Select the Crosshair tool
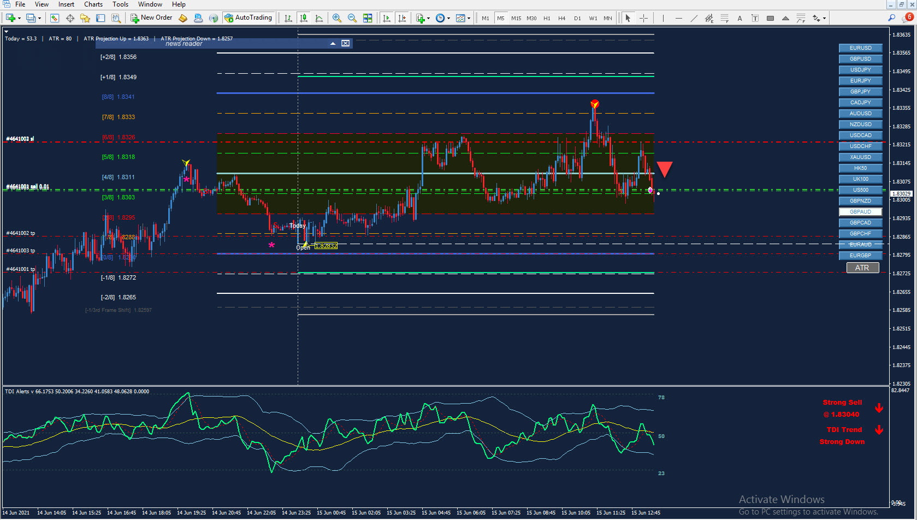The height and width of the screenshot is (520, 917). tap(643, 18)
